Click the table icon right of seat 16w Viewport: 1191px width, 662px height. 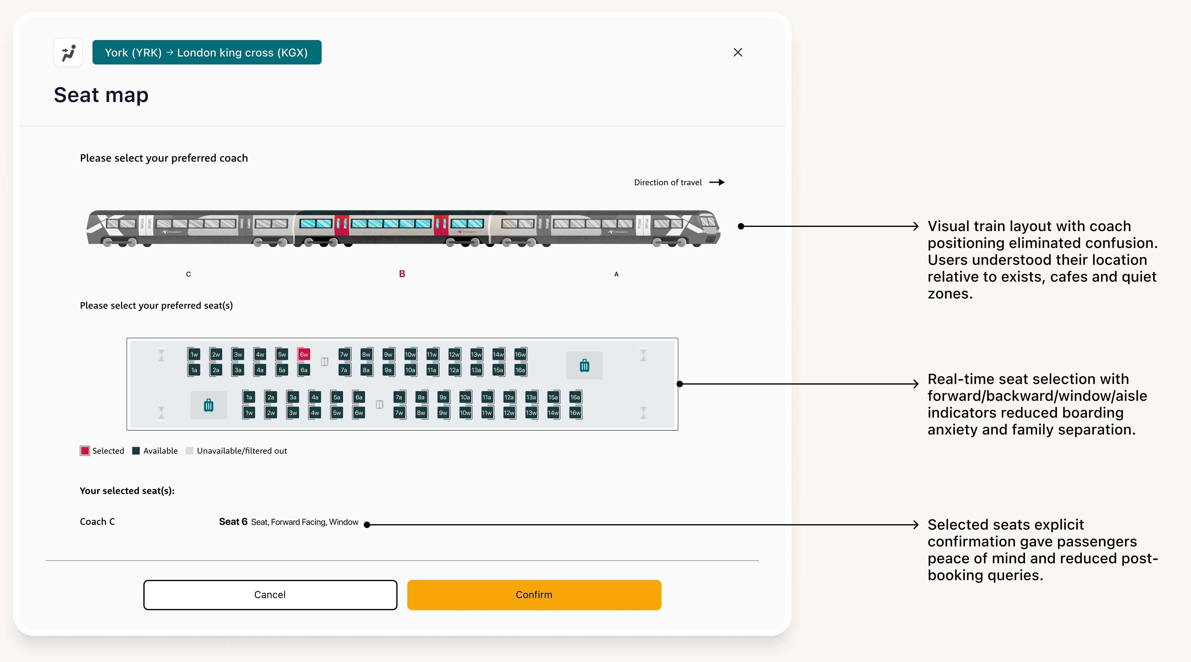(644, 354)
